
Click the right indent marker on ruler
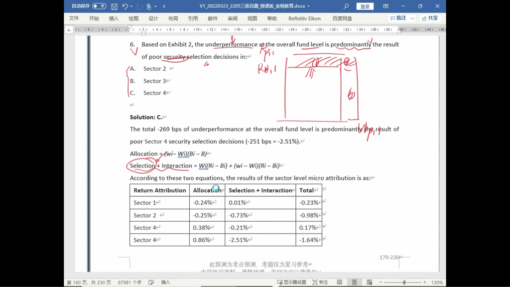coord(399,31)
